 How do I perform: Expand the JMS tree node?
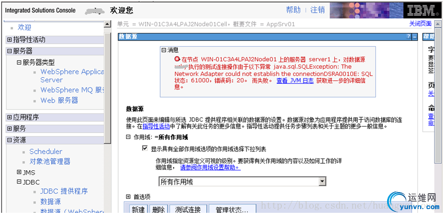[19, 172]
